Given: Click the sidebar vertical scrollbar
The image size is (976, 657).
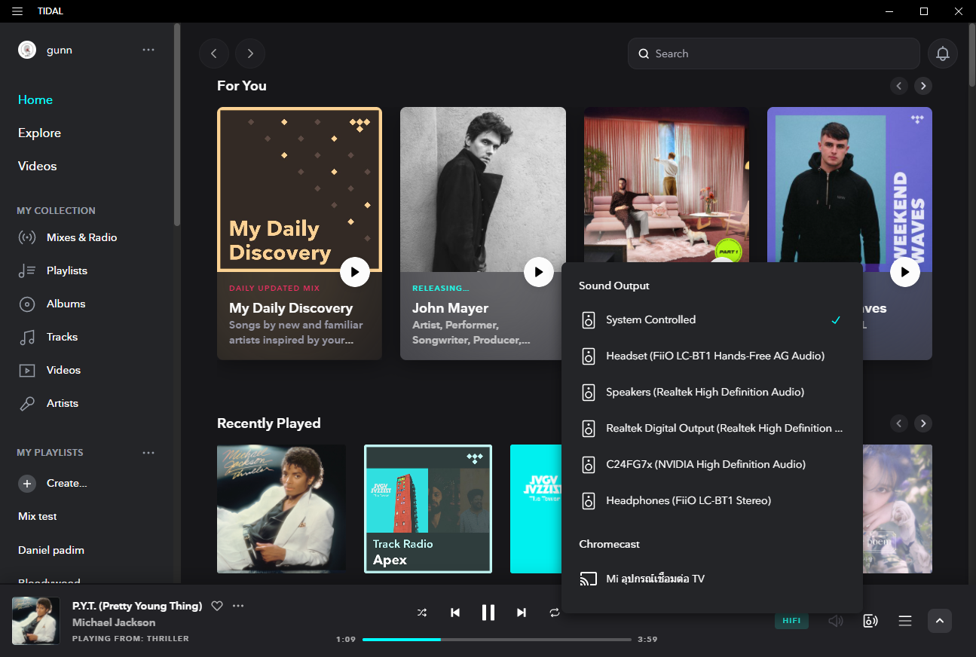Looking at the screenshot, I should pos(177,124).
